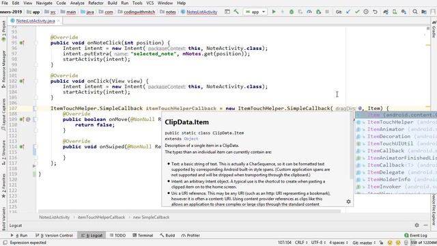437x246 pixels.
Task: Click the Select Run Configuration target icon
Action: (x=227, y=12)
